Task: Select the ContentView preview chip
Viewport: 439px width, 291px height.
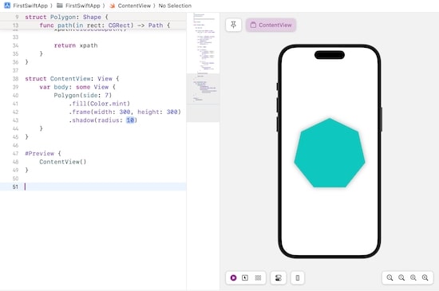Action: coord(271,25)
